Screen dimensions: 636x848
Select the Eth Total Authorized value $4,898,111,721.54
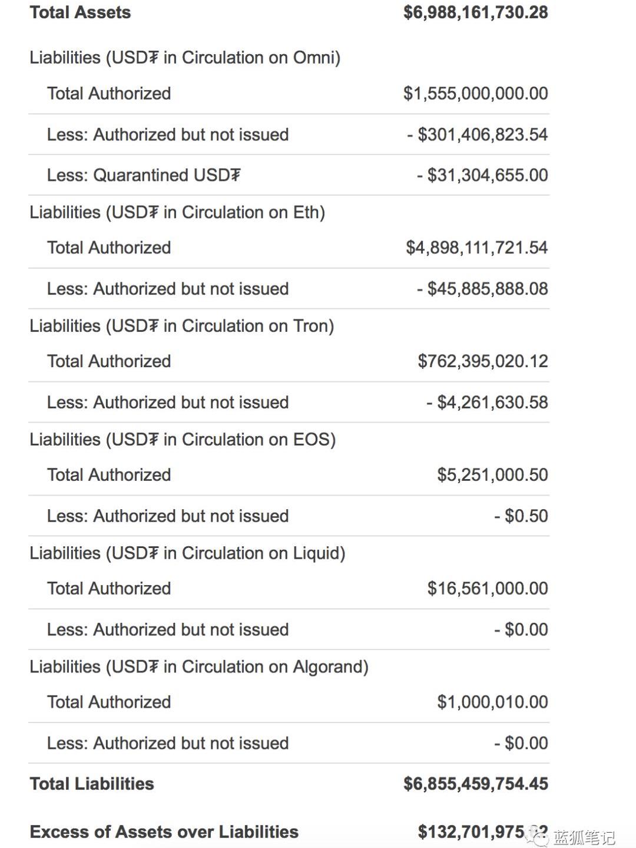[476, 248]
